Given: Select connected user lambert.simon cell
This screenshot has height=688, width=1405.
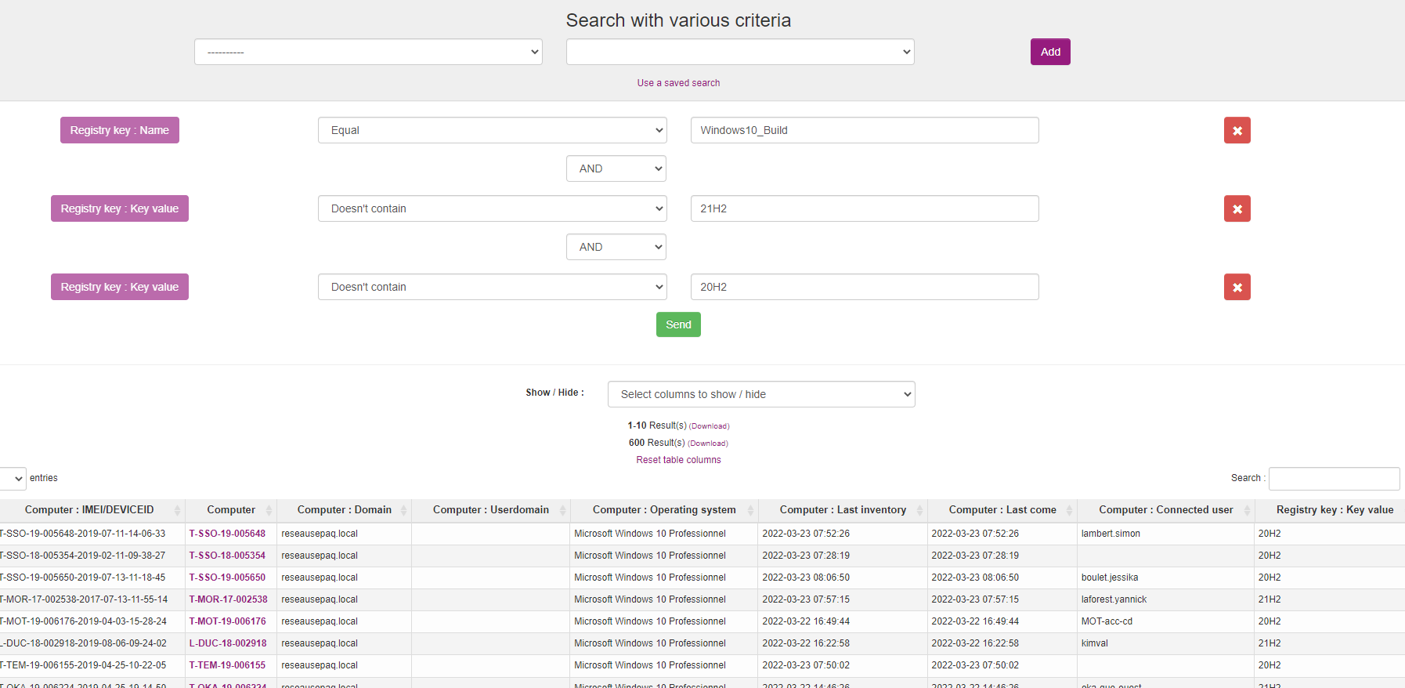Looking at the screenshot, I should click(x=1166, y=534).
